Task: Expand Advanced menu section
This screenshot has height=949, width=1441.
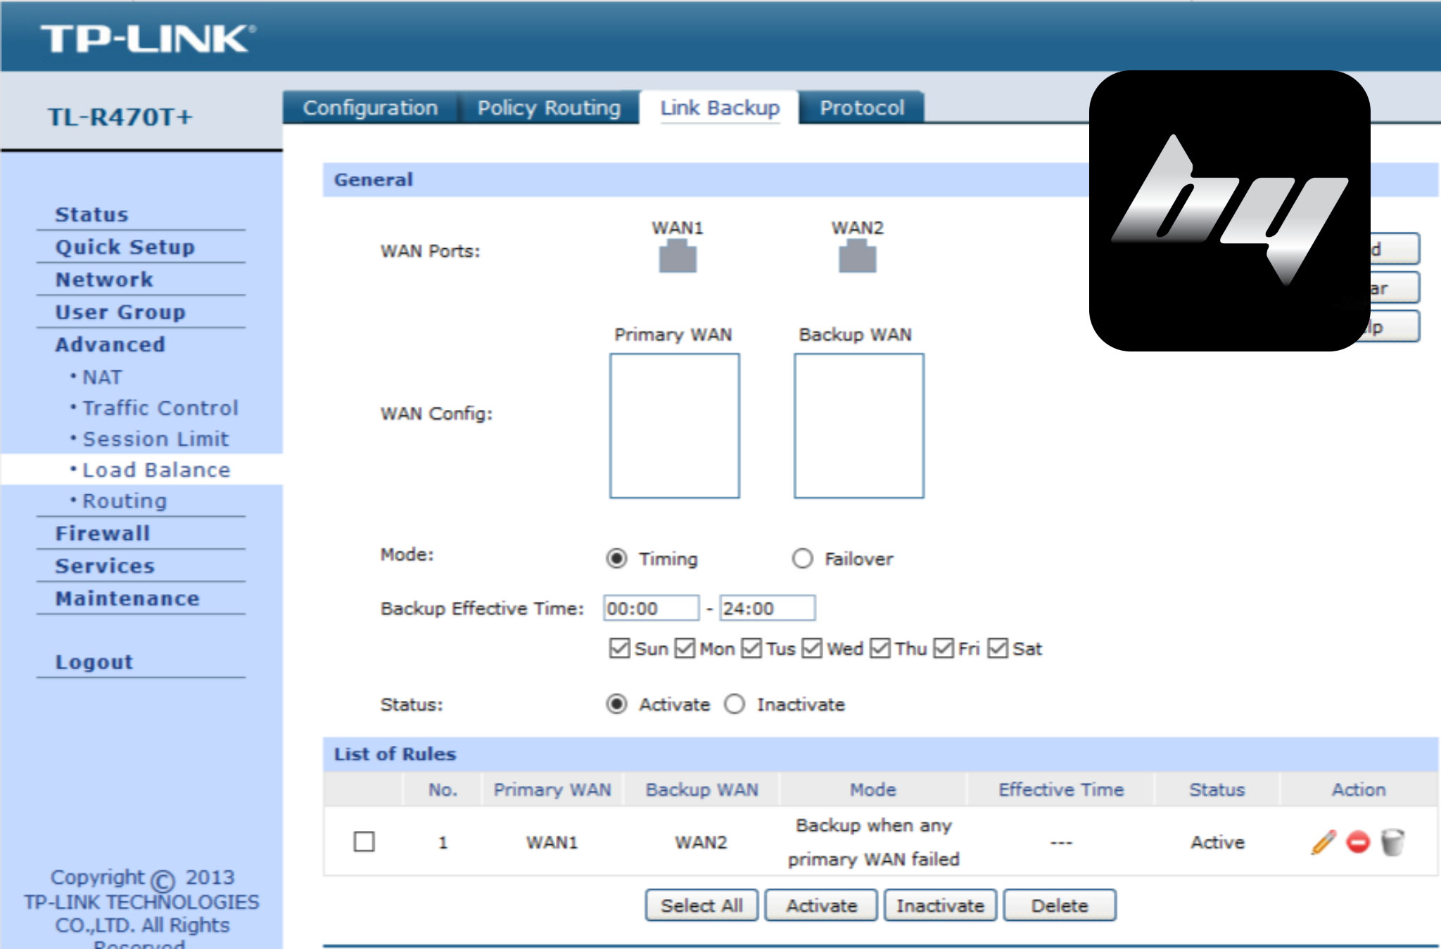Action: [110, 344]
